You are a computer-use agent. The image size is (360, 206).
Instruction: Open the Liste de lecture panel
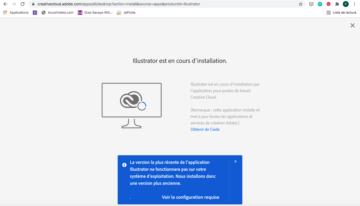[x=341, y=12]
